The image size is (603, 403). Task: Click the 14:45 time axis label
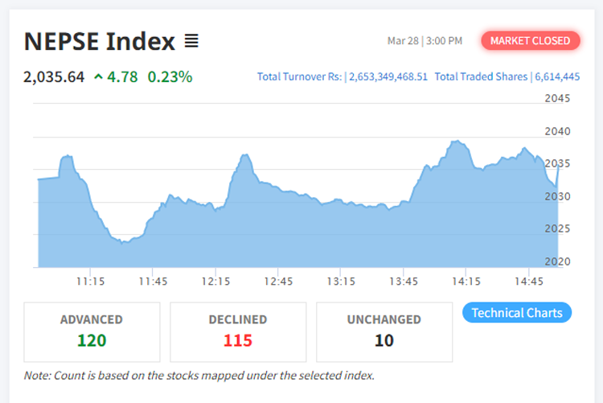(528, 282)
